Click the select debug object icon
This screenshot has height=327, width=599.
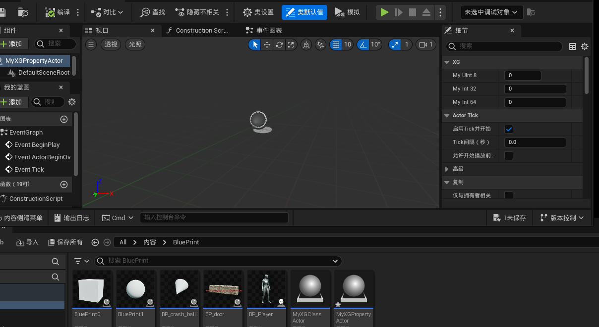[531, 12]
